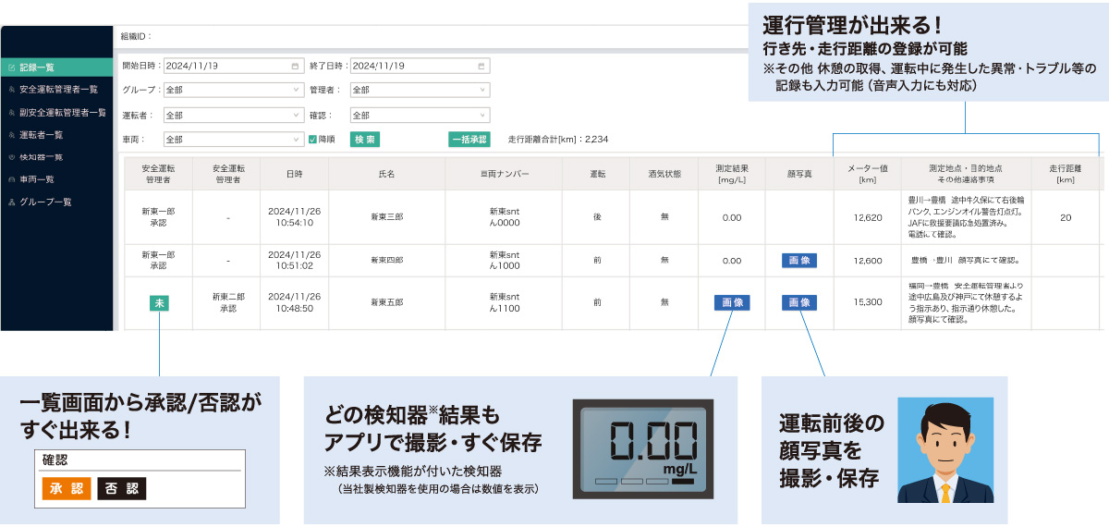Toggle the 降順 checkbox
This screenshot has height=527, width=1109.
pos(312,140)
